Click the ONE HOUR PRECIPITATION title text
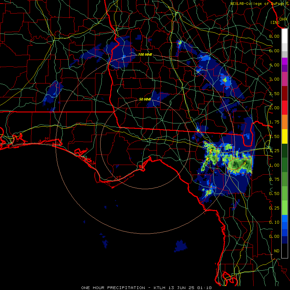The image size is (290, 290). 113,288
